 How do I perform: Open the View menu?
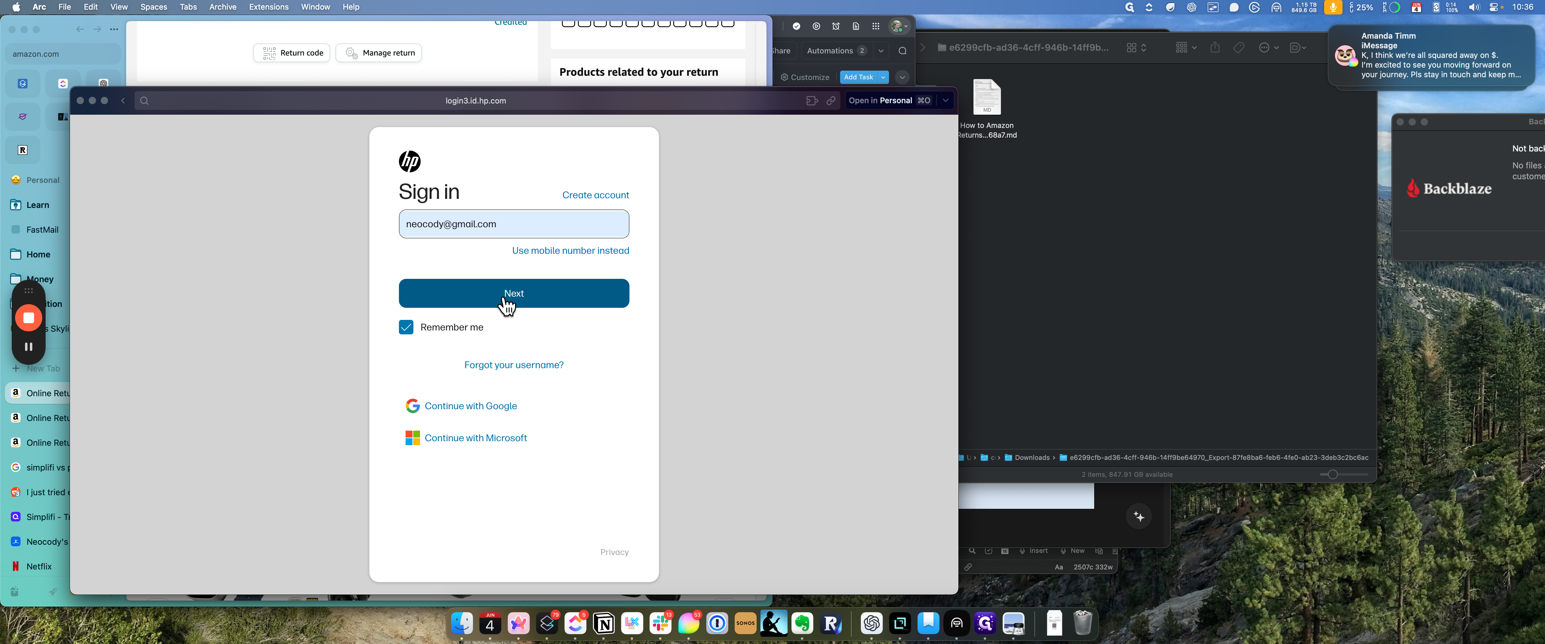(x=119, y=7)
